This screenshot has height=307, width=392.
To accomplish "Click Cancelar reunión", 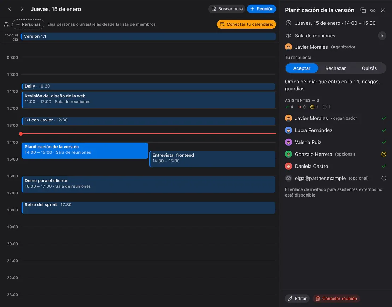I will (x=336, y=299).
